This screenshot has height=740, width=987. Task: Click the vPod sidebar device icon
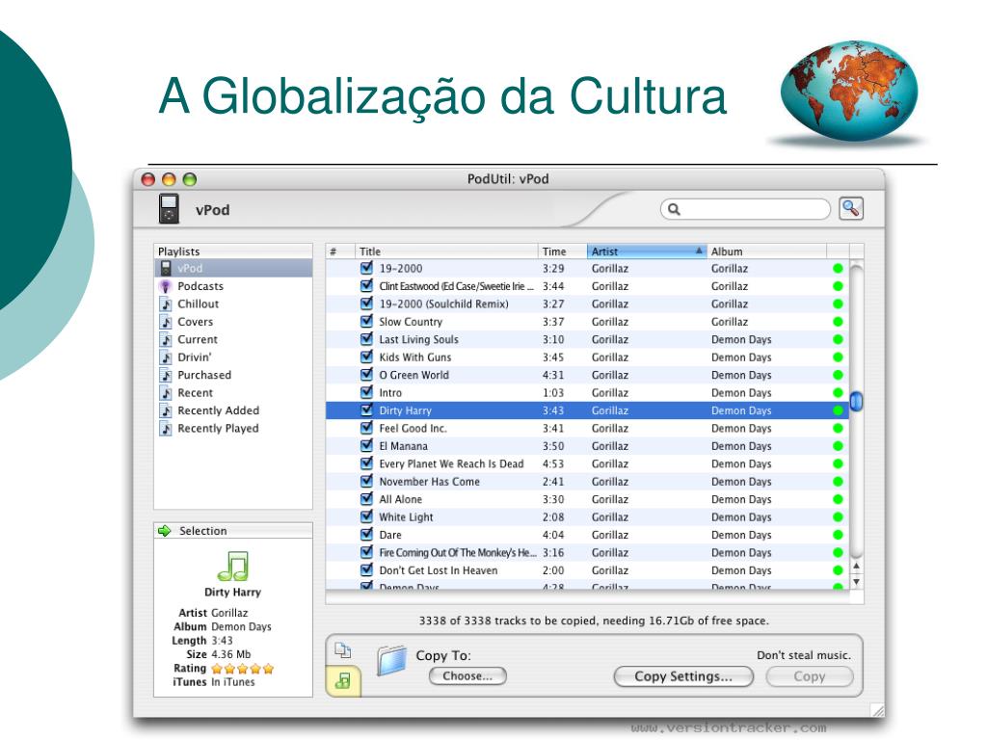coord(166,268)
